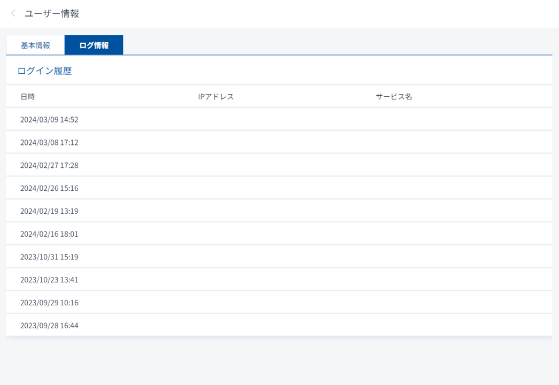This screenshot has width=559, height=385.
Task: Switch to the 基本情報 tab
Action: click(35, 45)
